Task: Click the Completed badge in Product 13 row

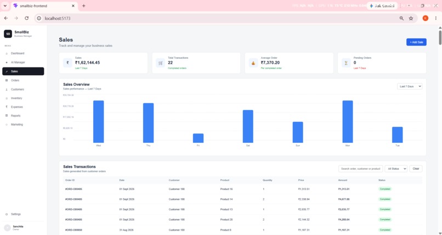Action: pos(385,209)
